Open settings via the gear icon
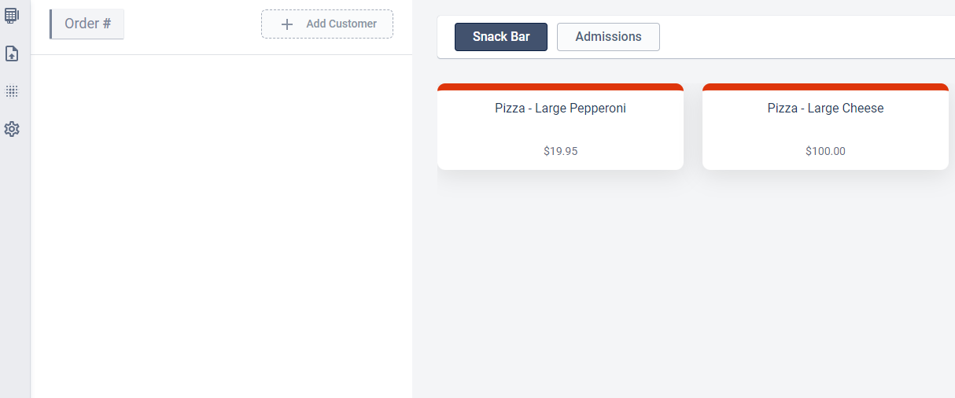The image size is (955, 398). point(12,129)
